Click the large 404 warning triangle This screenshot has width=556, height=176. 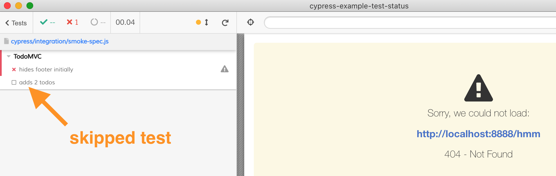(x=478, y=88)
